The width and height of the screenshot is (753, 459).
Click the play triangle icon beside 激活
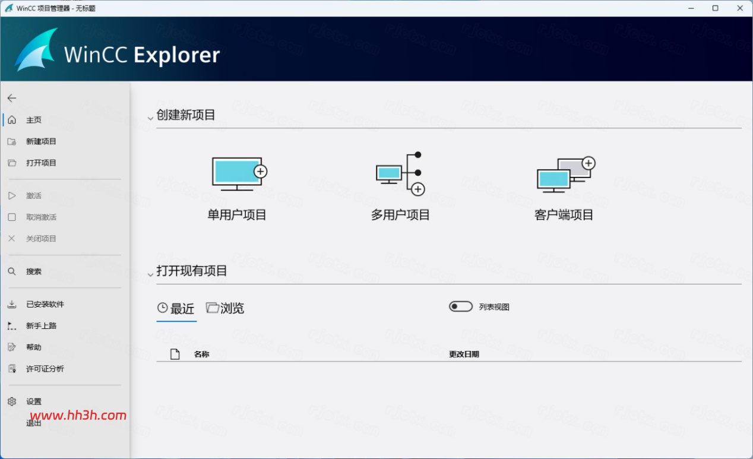[12, 195]
